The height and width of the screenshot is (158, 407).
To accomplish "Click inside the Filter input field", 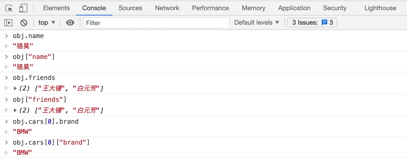I will [156, 23].
